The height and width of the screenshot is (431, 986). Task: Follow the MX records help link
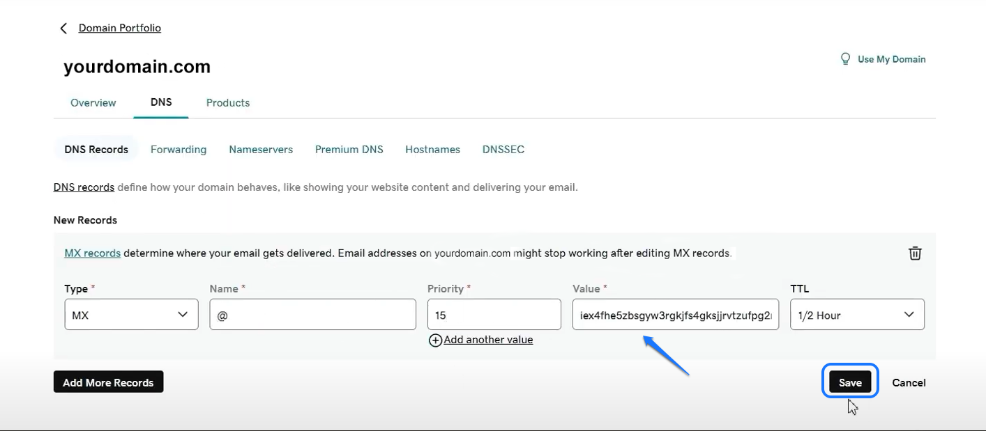pos(93,253)
